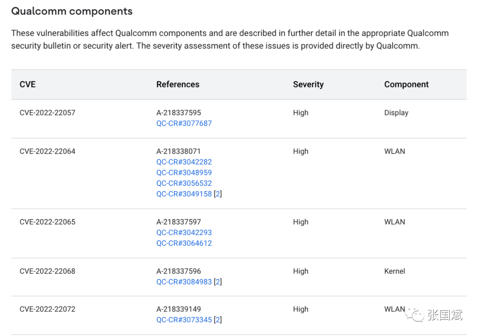Click the Qualcomm components heading
This screenshot has width=478, height=336.
72,11
